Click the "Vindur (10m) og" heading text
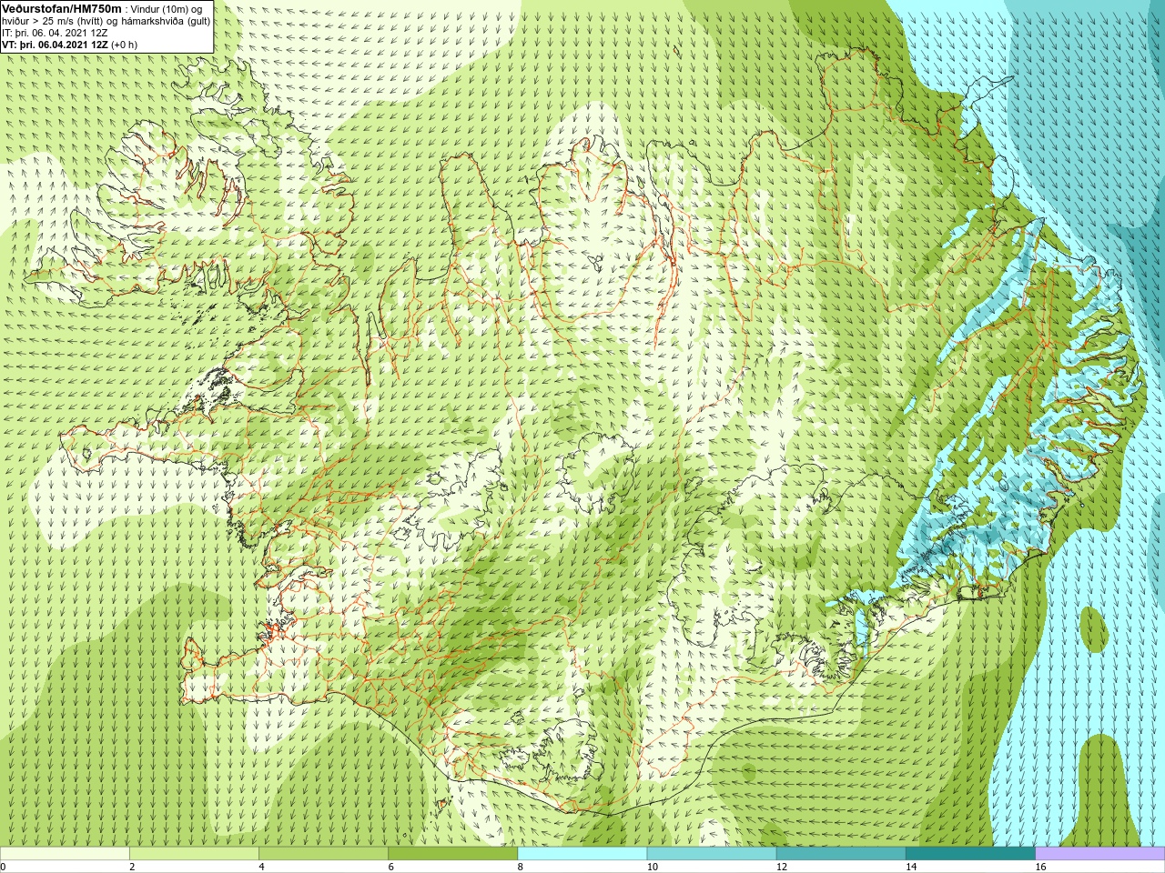The image size is (1165, 873). [167, 9]
